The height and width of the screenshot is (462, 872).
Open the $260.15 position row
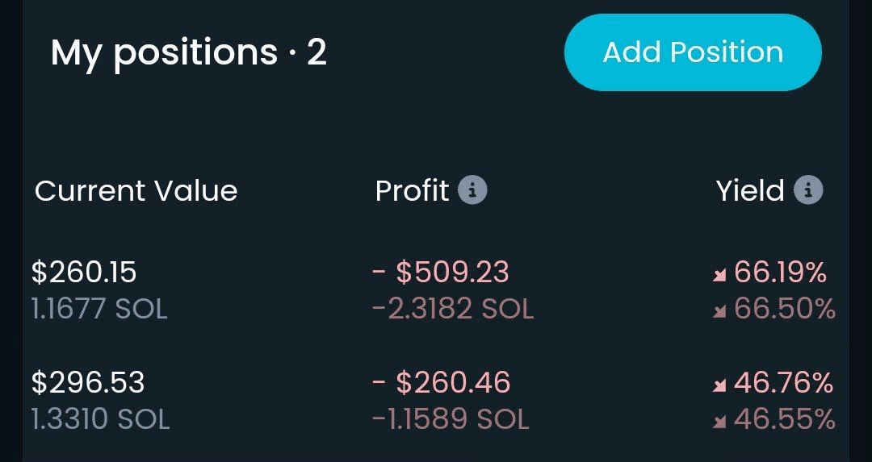click(x=434, y=290)
